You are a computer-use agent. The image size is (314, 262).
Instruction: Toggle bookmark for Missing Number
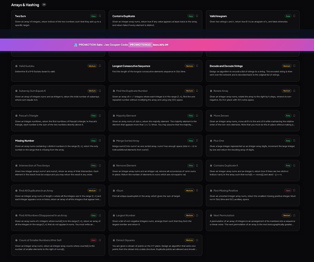[x=100, y=141]
